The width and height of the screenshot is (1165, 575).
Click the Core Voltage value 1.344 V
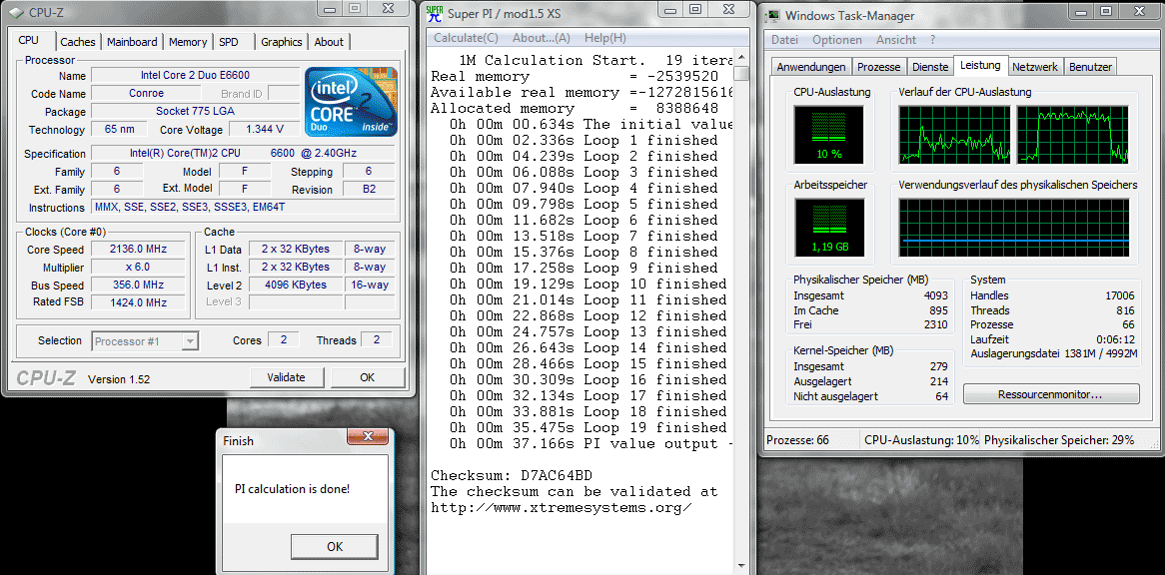(x=265, y=129)
